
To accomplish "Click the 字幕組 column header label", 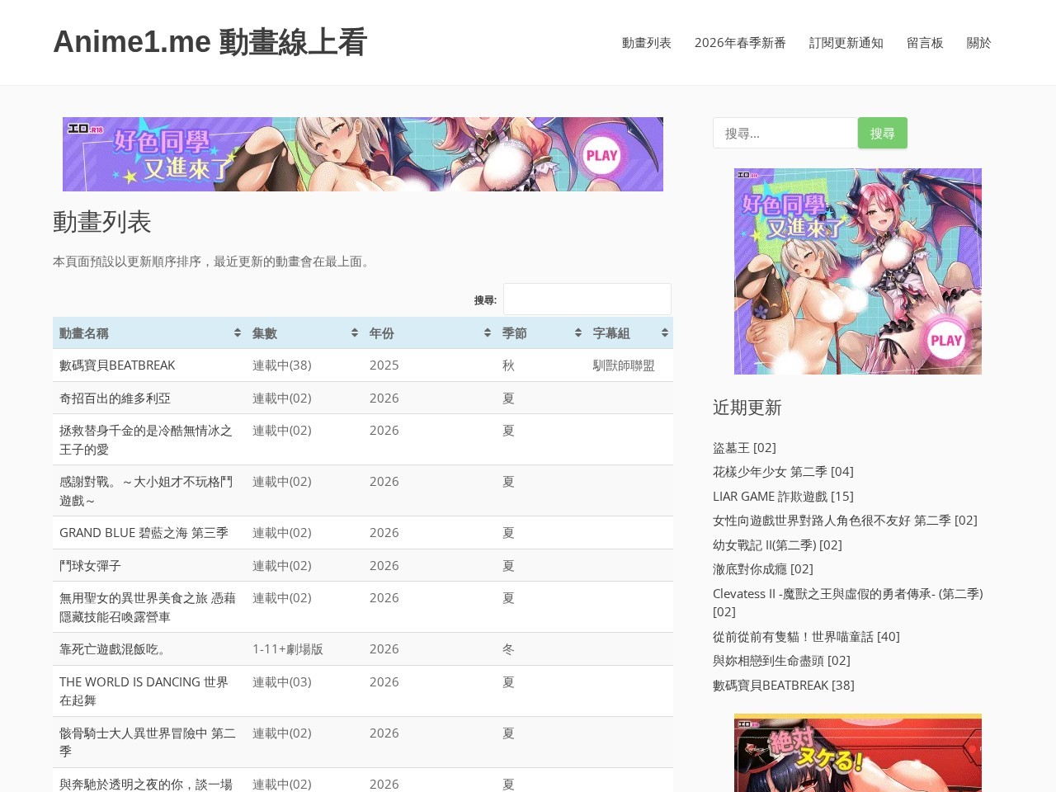I will point(611,333).
